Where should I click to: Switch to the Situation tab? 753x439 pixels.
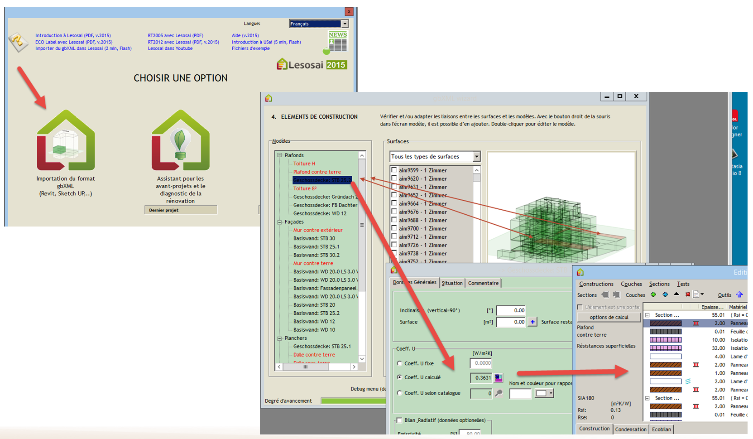[x=452, y=283]
